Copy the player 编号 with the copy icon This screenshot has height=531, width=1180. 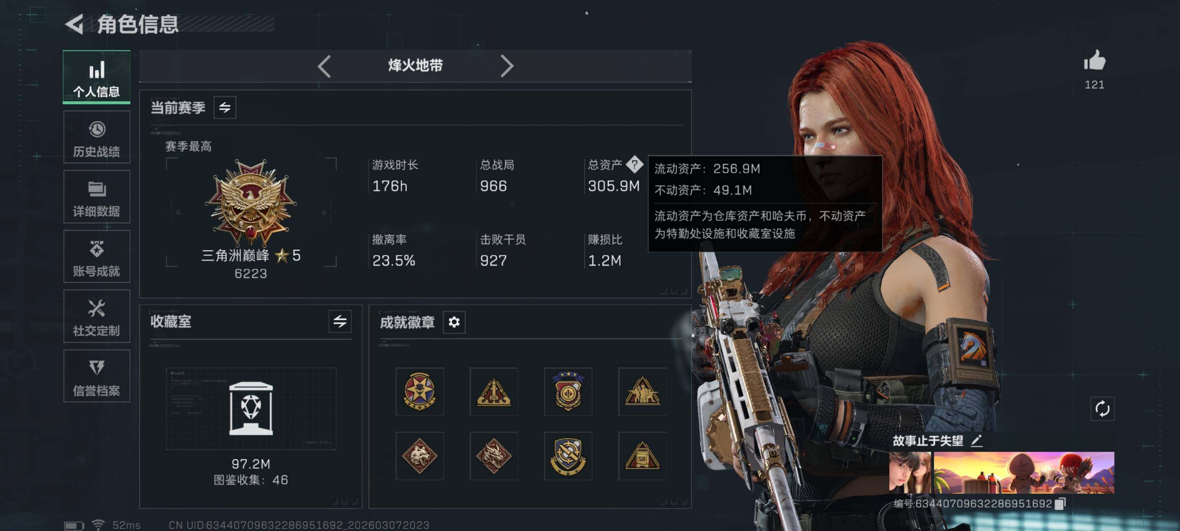pyautogui.click(x=1059, y=504)
